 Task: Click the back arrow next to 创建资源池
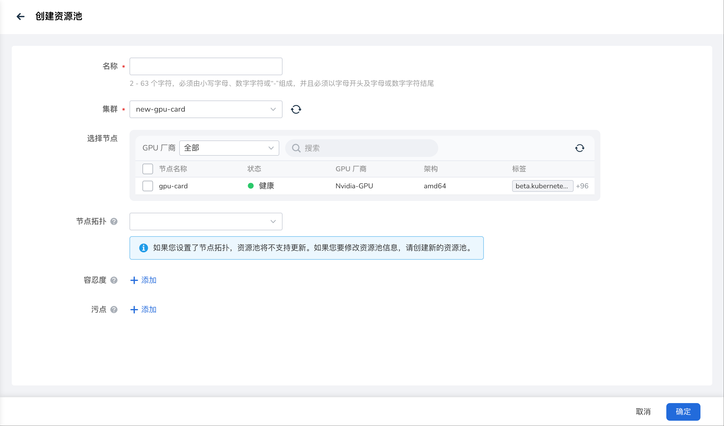(x=20, y=16)
